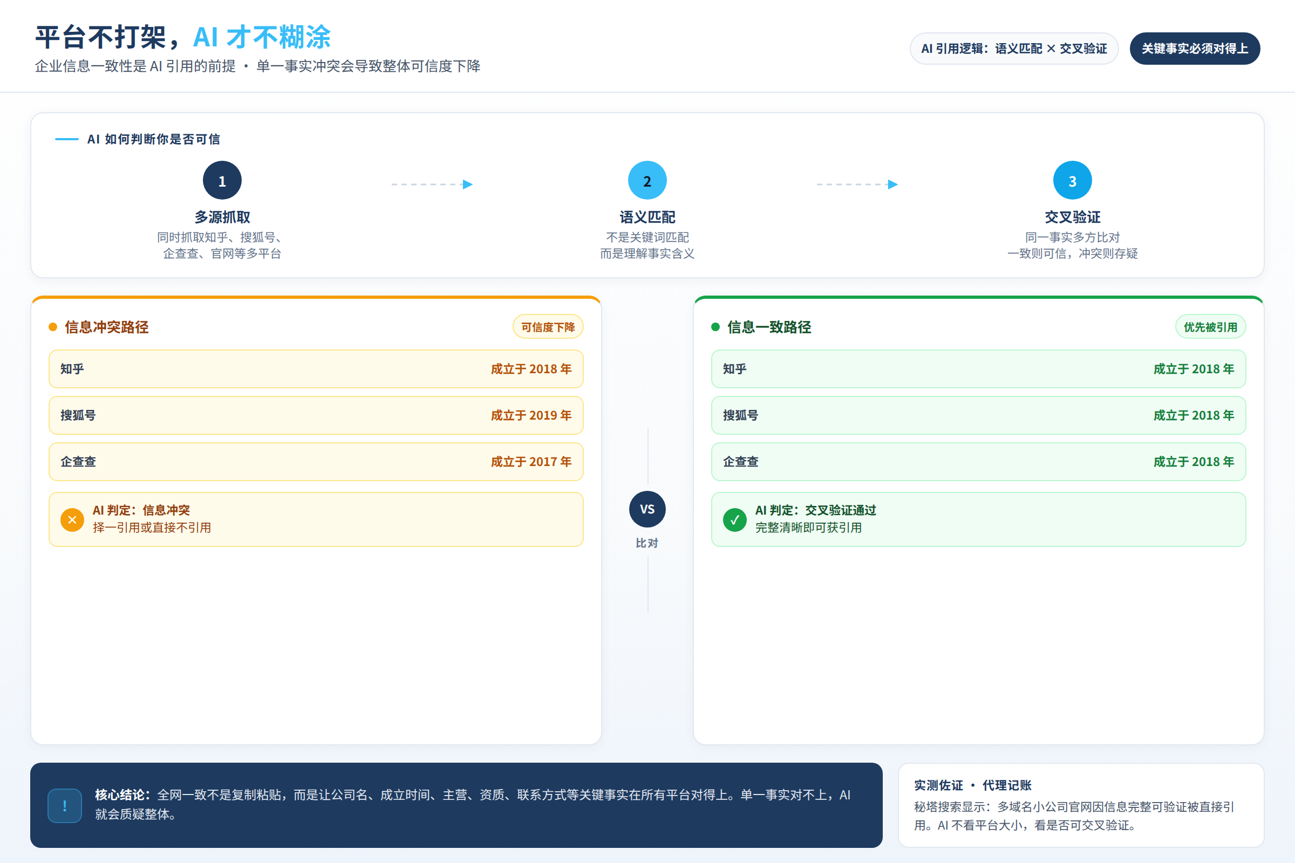Click the arrow between steps 1 and 2
Image resolution: width=1295 pixels, height=863 pixels.
[x=432, y=184]
